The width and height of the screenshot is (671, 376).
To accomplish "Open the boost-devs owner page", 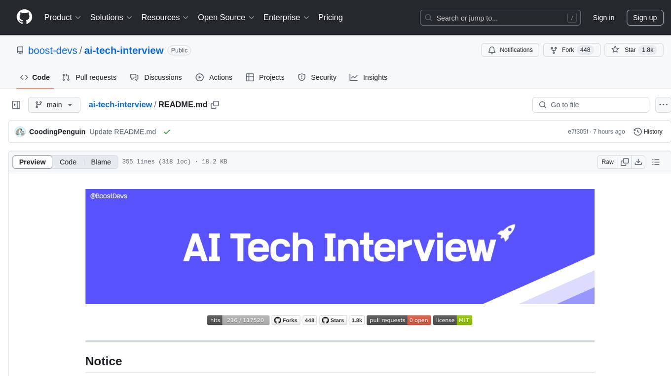I will pos(53,50).
